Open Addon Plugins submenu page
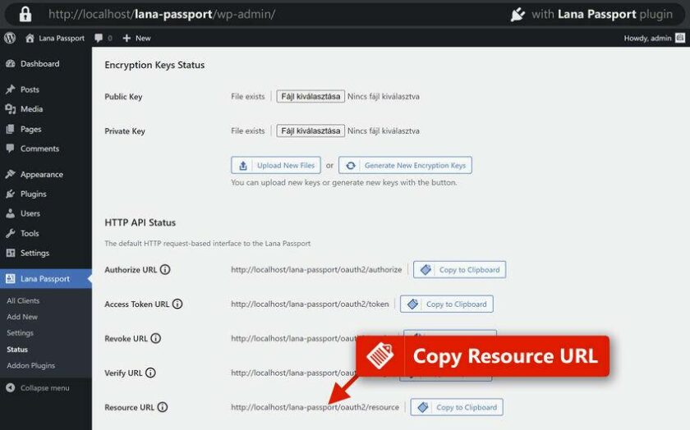The image size is (690, 430). pyautogui.click(x=30, y=365)
